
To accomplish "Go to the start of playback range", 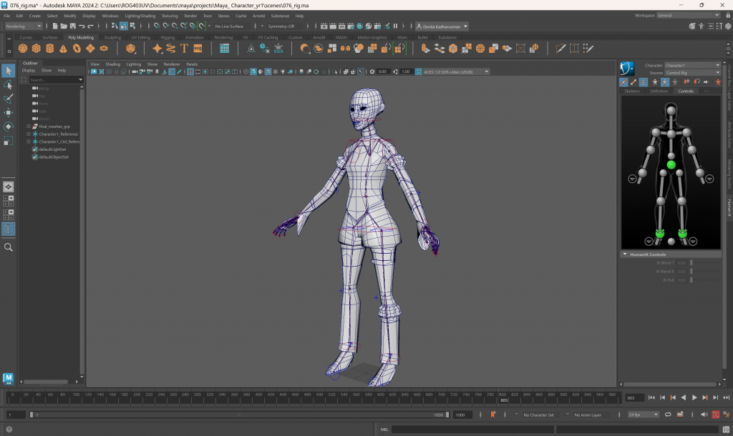I will (651, 397).
